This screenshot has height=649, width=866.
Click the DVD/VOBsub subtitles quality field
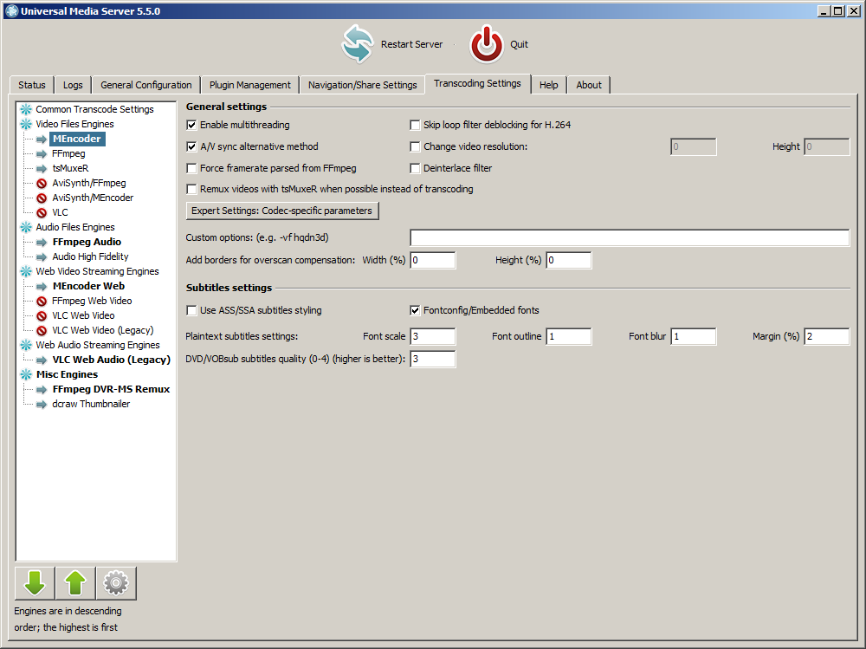coord(432,359)
